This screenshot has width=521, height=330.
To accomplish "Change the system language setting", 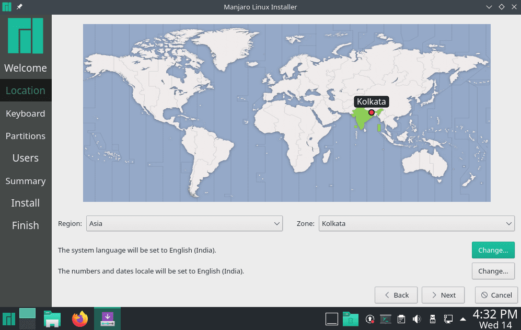I will pos(493,250).
